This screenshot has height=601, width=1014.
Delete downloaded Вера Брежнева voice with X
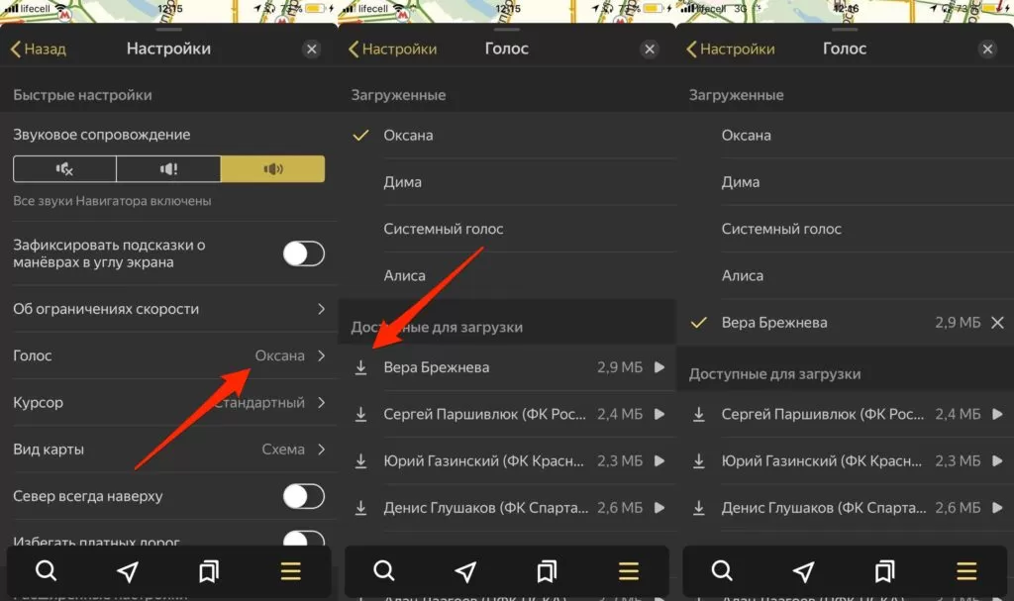(997, 323)
